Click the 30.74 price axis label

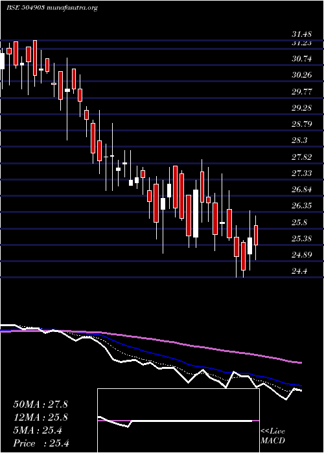coord(302,59)
